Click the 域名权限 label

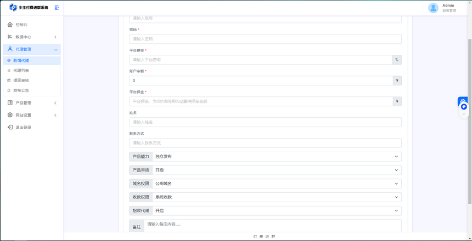point(141,183)
